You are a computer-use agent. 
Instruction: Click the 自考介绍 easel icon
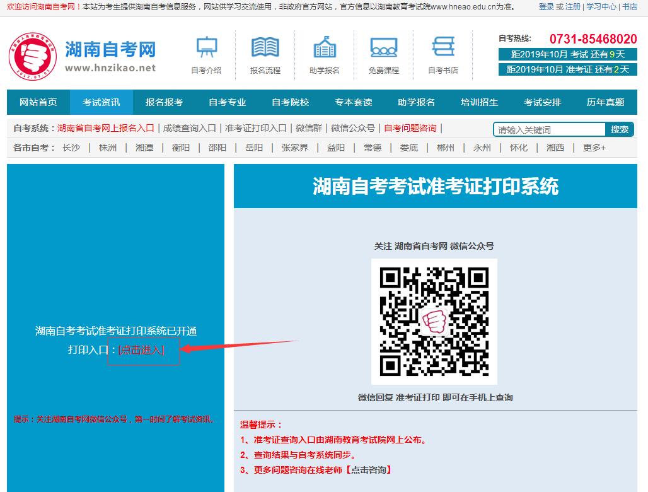(x=206, y=47)
